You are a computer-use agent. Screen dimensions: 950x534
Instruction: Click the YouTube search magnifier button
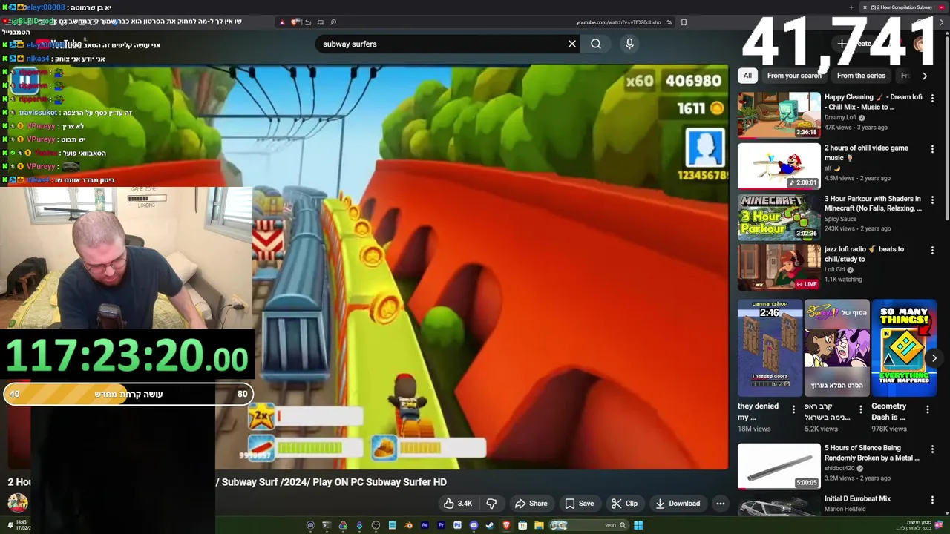click(x=596, y=44)
